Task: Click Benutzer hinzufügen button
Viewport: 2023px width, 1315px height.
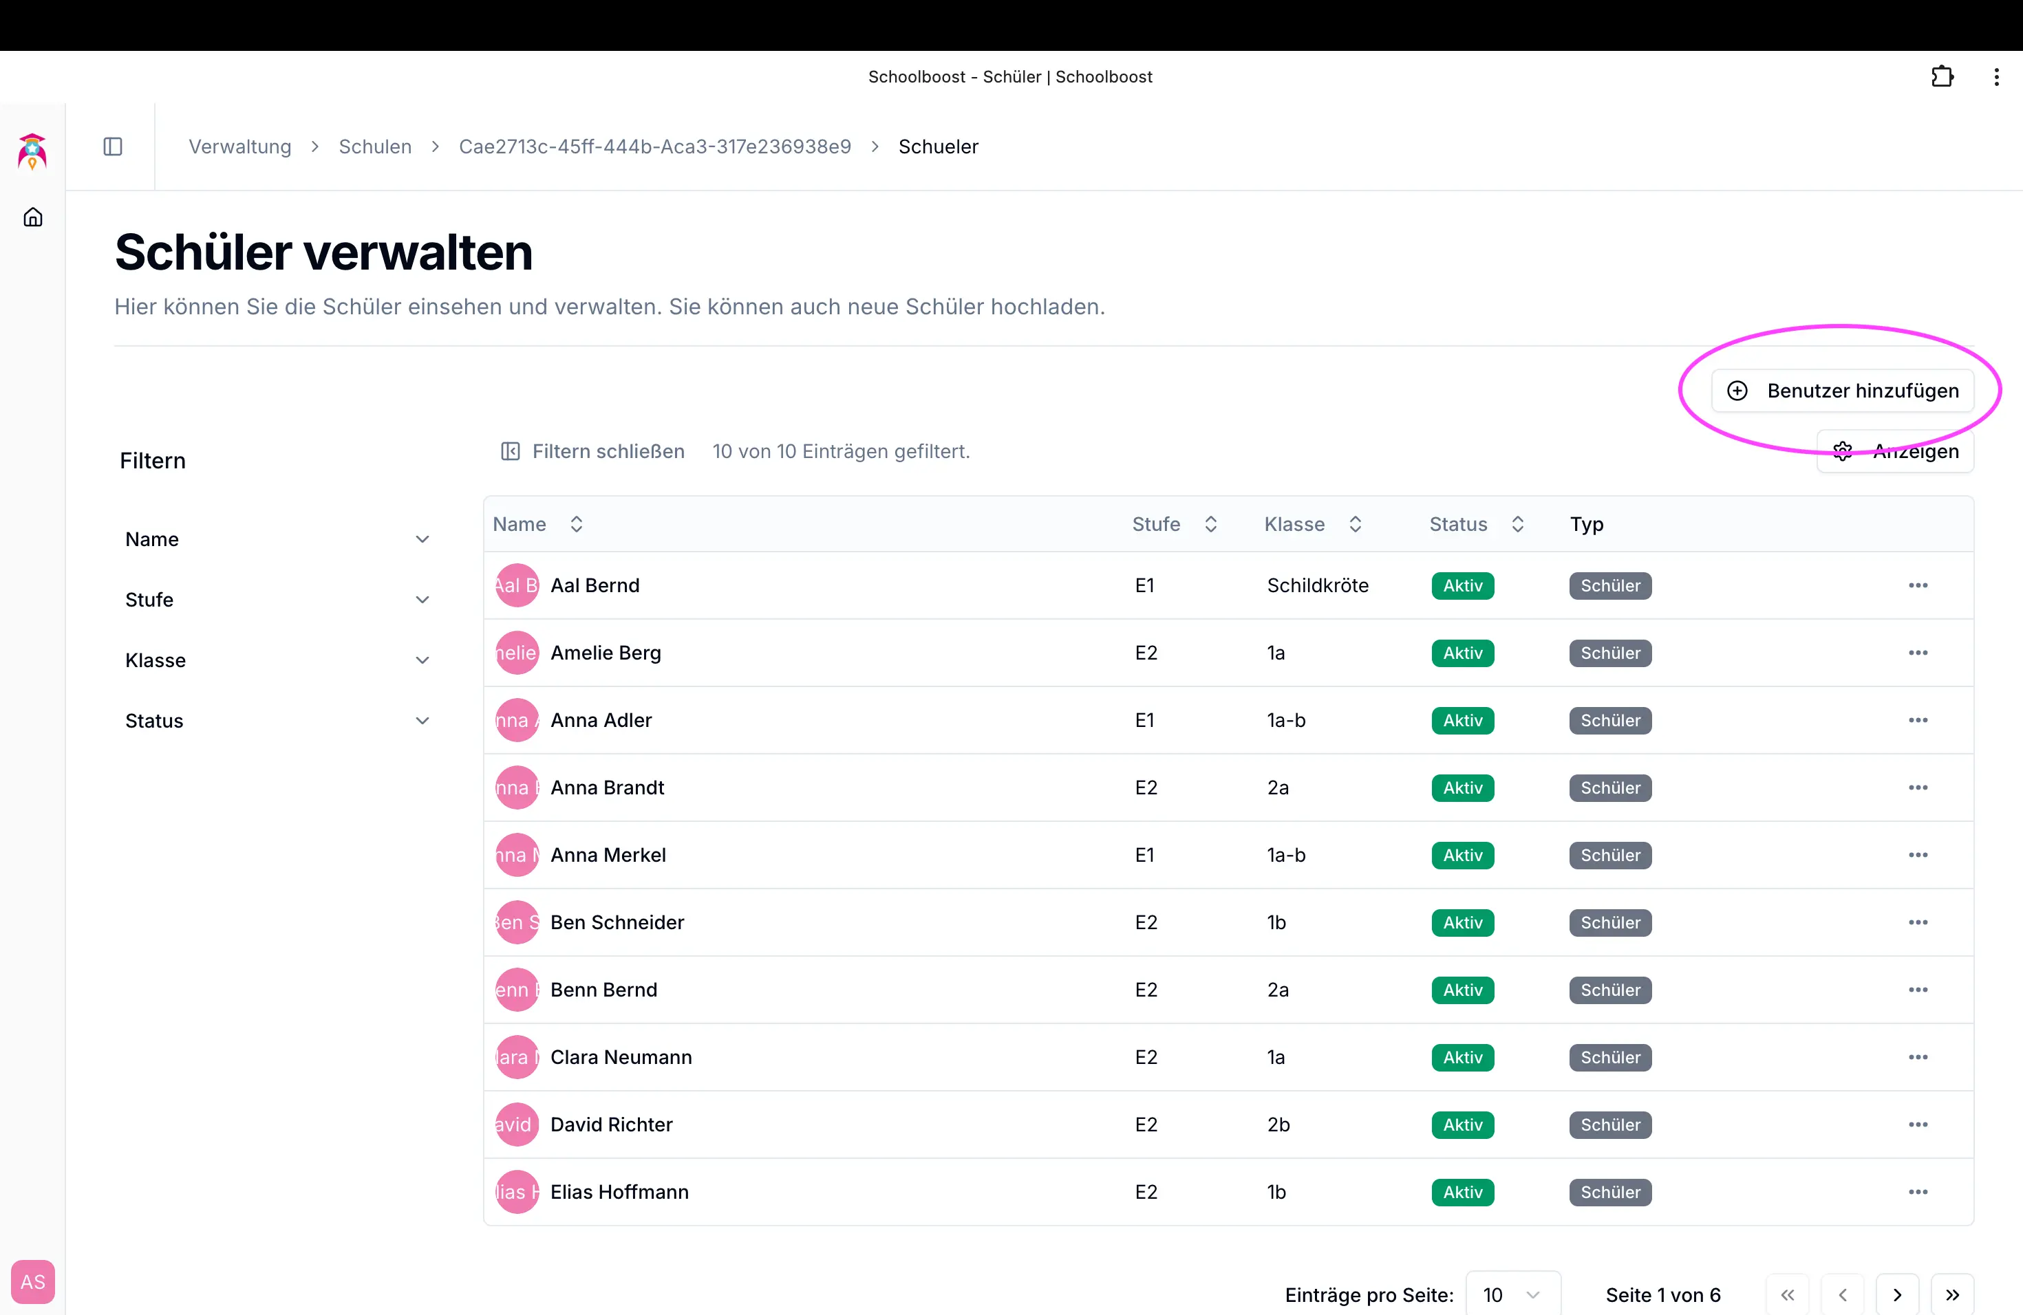Action: pos(1842,391)
